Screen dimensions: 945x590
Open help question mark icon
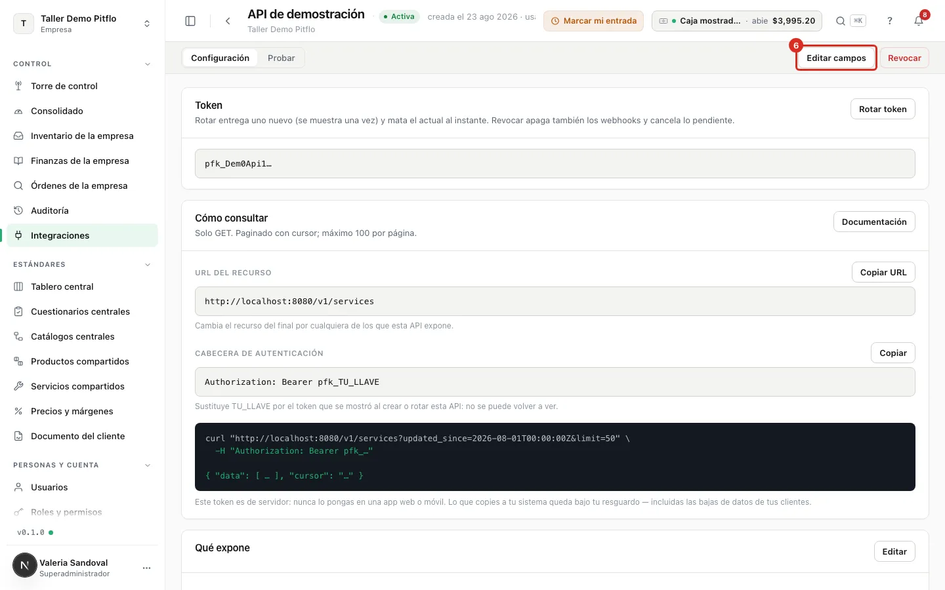[890, 21]
